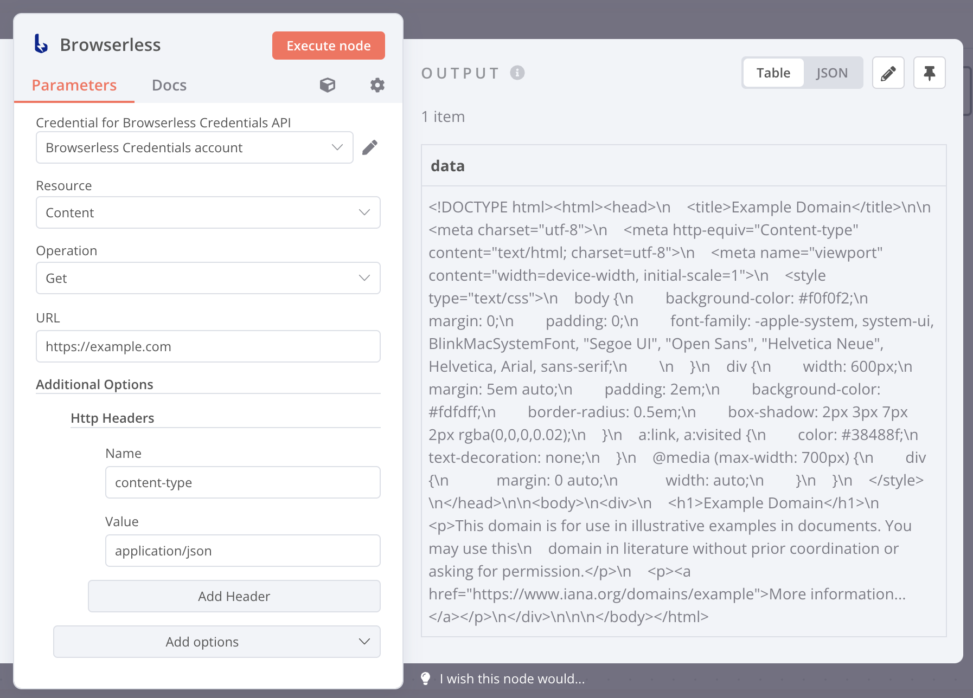Click the data column header

click(684, 166)
